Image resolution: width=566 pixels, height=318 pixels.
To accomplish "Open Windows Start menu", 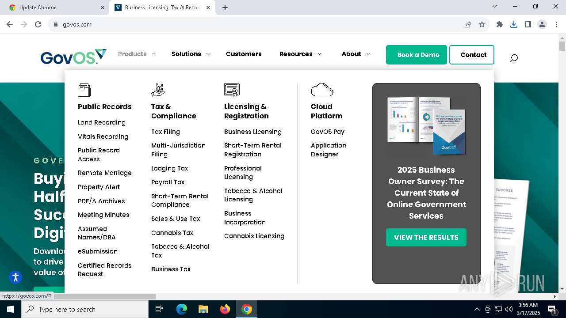I will pyautogui.click(x=11, y=309).
